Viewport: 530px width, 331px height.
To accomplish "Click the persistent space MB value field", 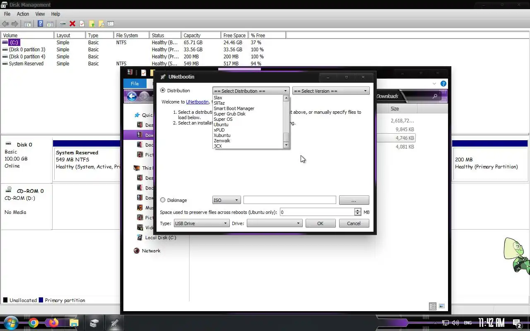I will 317,212.
